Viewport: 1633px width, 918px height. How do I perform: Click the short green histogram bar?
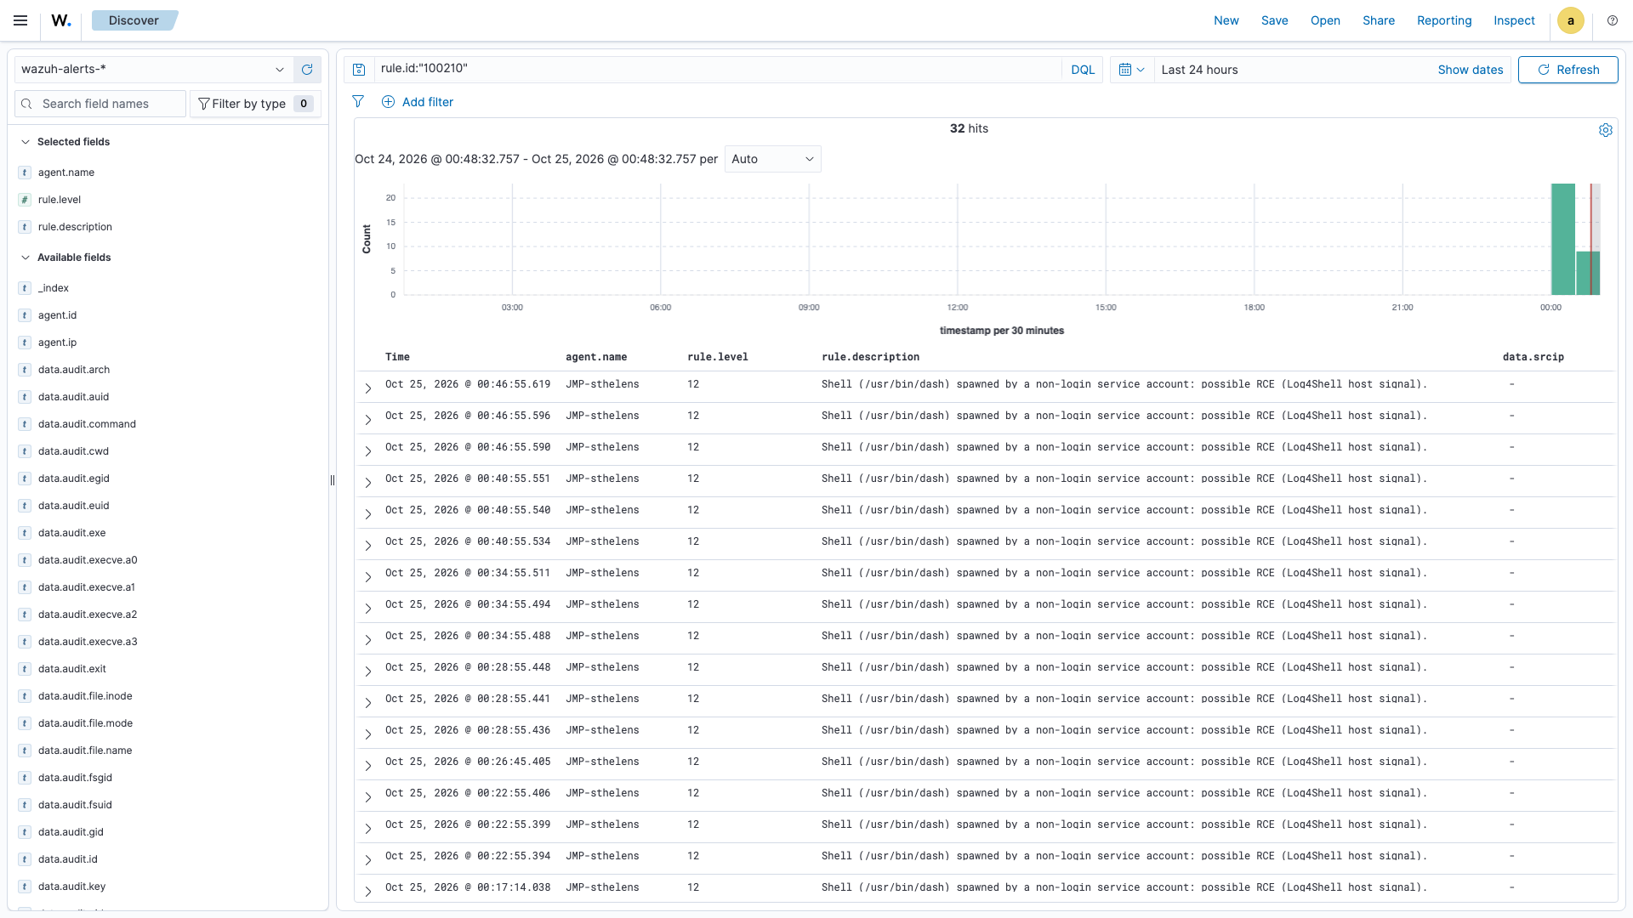(1588, 273)
